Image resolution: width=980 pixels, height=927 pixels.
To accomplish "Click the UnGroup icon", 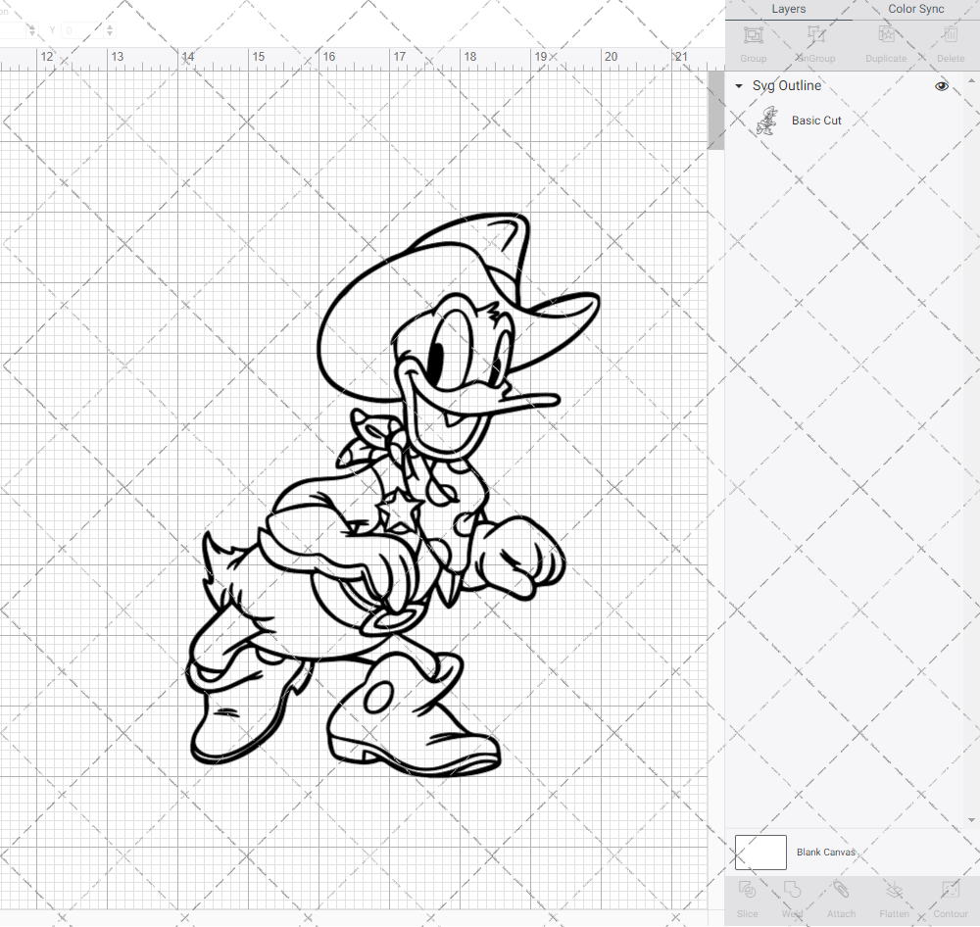I will click(816, 35).
